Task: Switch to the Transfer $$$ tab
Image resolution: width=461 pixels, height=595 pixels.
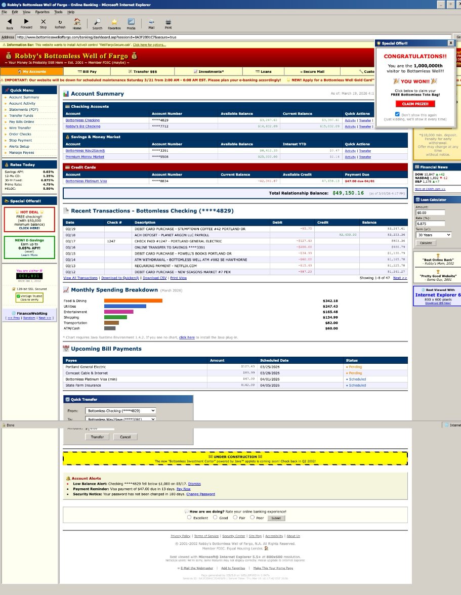Action: click(x=142, y=71)
